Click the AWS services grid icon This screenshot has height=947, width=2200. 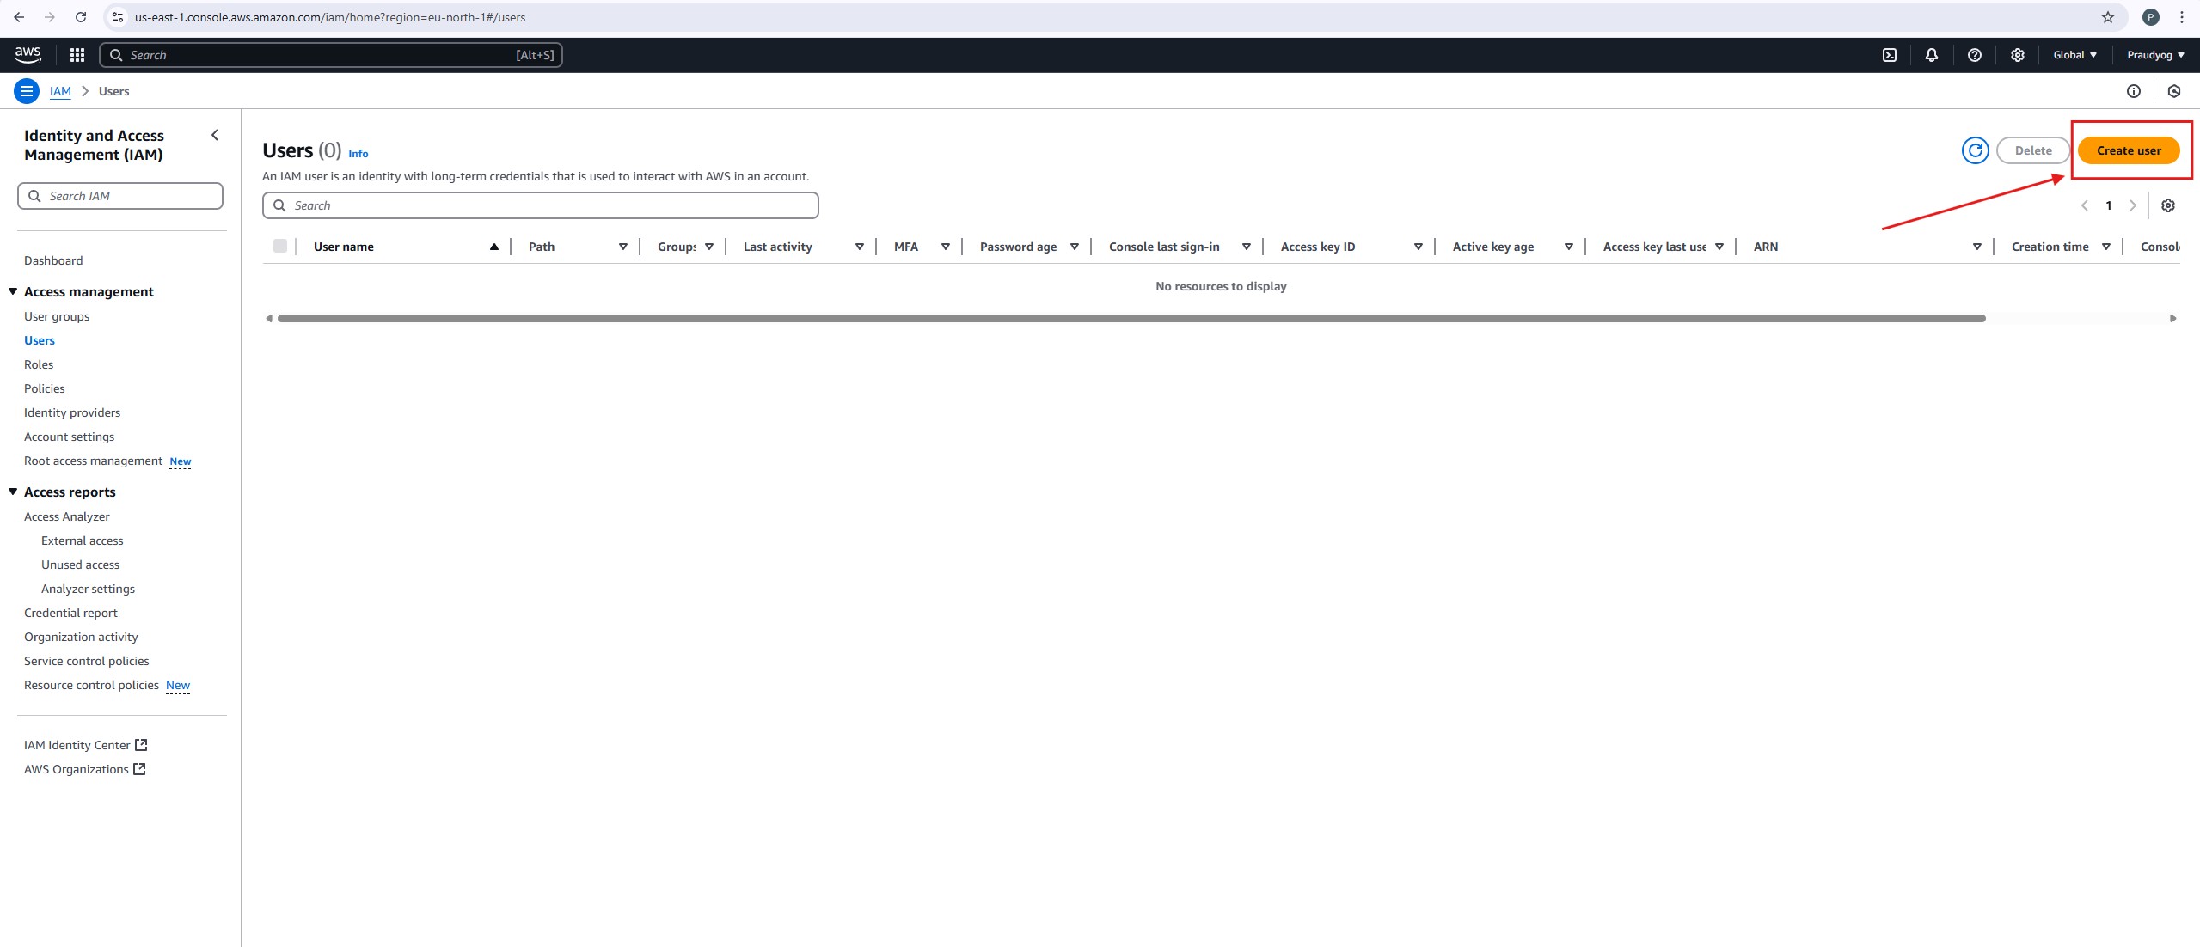click(77, 55)
